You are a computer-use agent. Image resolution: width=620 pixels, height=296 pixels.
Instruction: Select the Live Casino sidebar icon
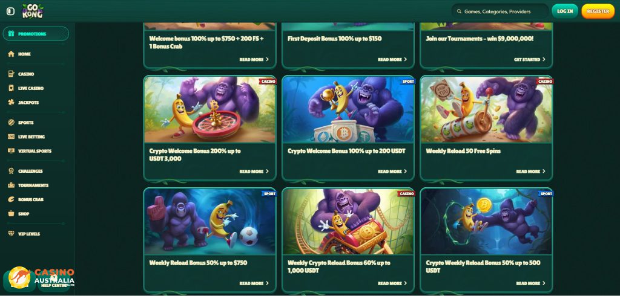(x=11, y=88)
